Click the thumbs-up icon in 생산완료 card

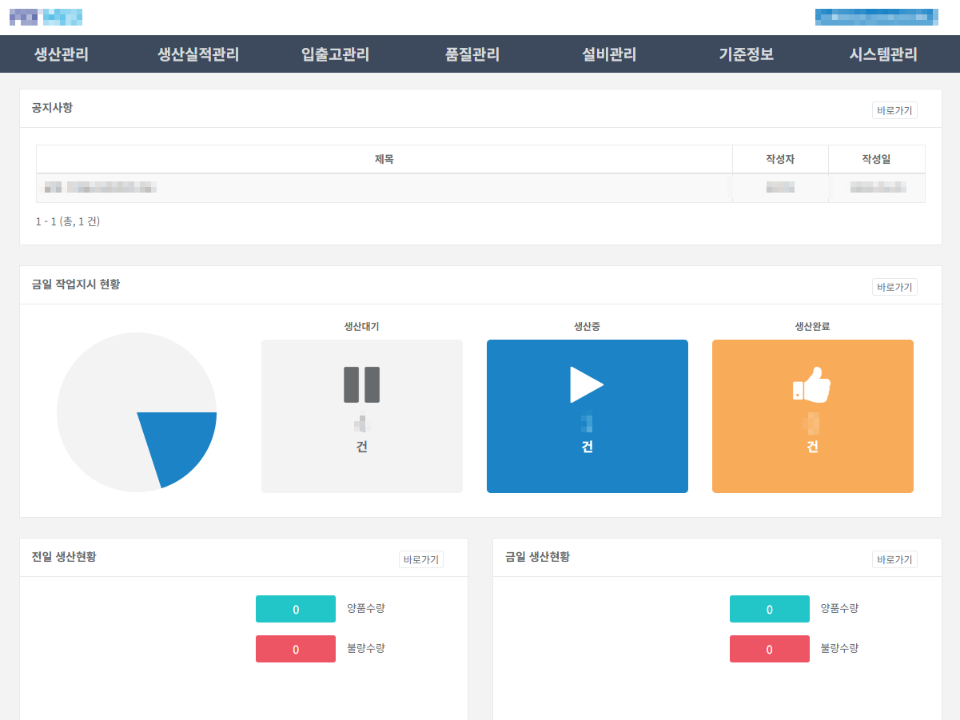811,384
